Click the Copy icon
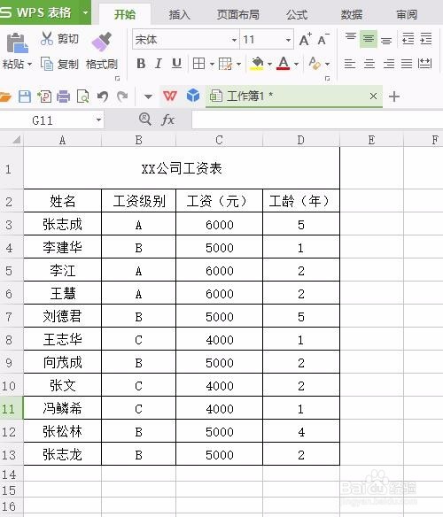 (x=47, y=64)
